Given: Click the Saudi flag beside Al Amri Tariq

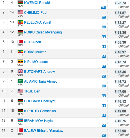Looking at the screenshot, I should (x=20, y=81).
